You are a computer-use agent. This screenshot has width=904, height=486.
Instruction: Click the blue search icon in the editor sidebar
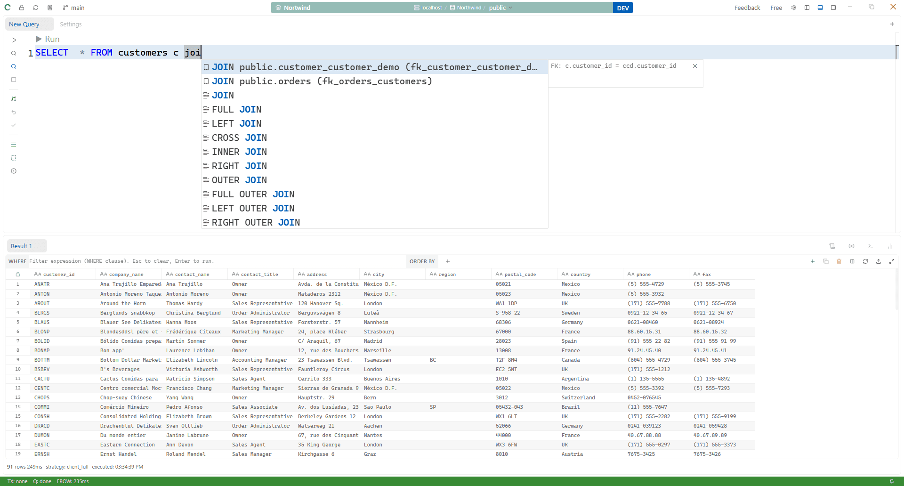point(14,66)
